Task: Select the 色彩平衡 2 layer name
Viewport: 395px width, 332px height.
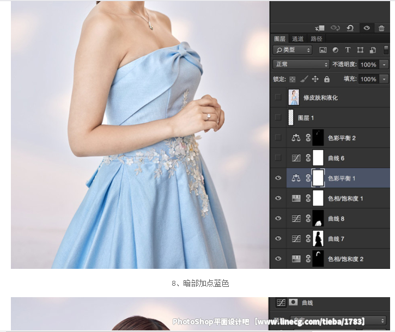Action: coord(342,138)
